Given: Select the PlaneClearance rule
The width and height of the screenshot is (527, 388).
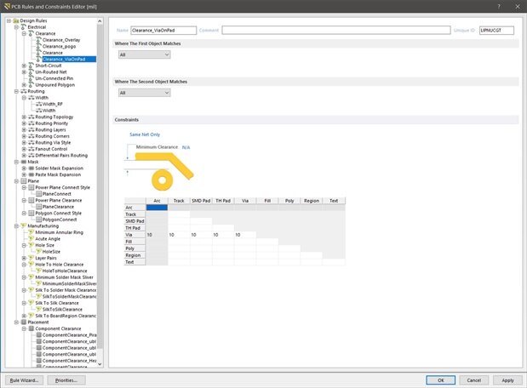Looking at the screenshot, I should (x=58, y=207).
